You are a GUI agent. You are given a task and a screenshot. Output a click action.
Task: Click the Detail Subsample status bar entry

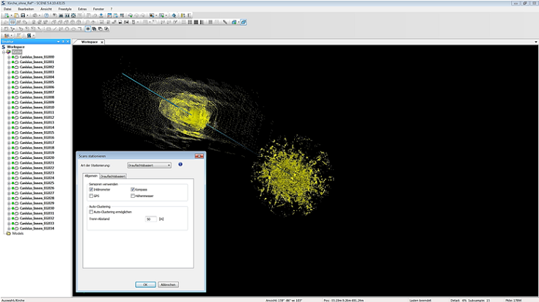point(470,301)
